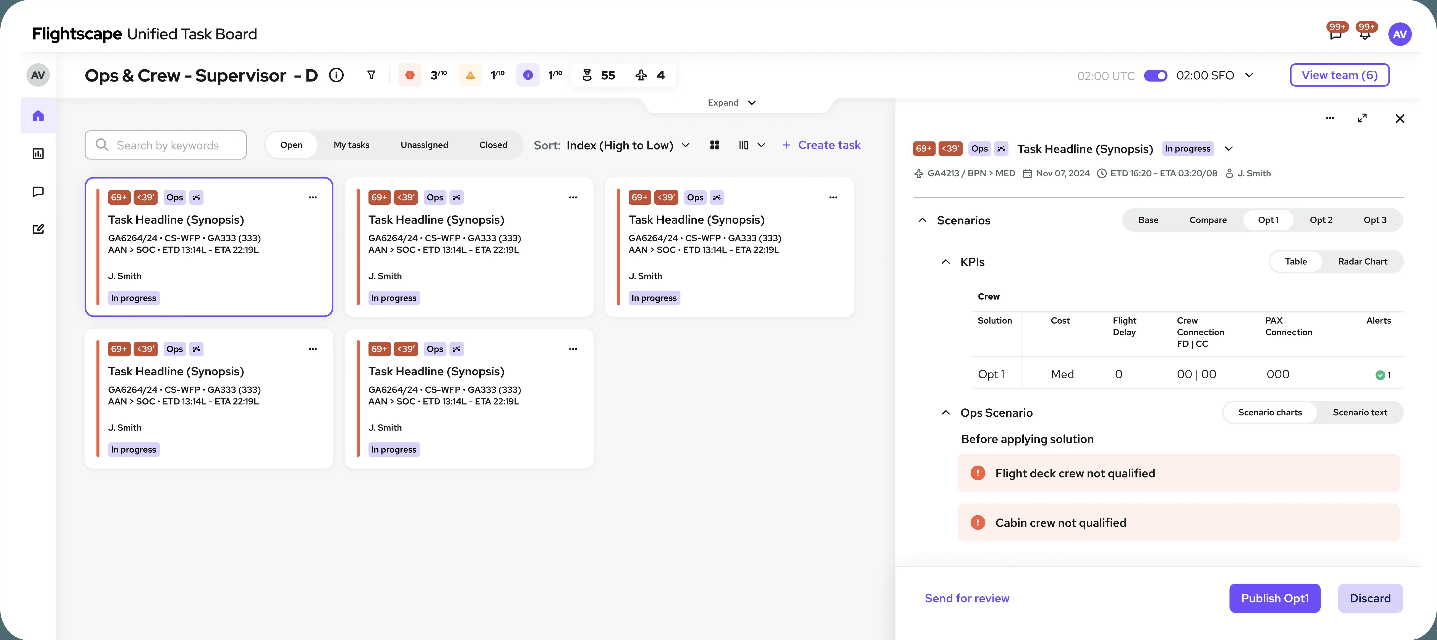This screenshot has height=640, width=1437.
Task: Click the Publish Opt1 button
Action: [1274, 598]
